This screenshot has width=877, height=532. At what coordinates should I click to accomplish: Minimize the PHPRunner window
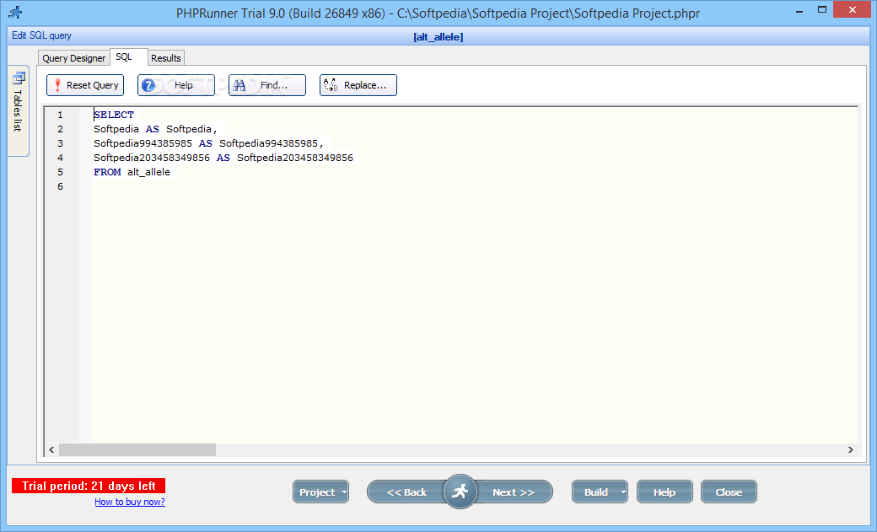pyautogui.click(x=799, y=10)
